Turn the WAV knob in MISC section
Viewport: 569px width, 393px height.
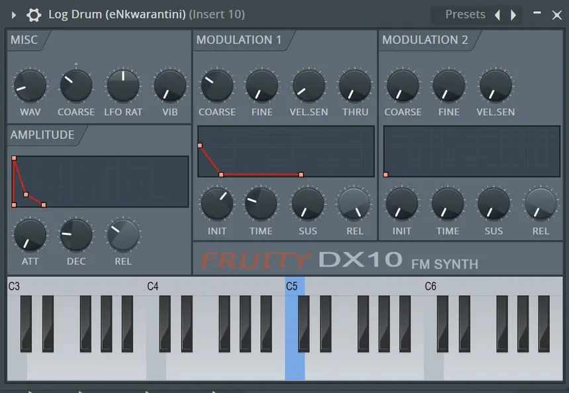29,87
